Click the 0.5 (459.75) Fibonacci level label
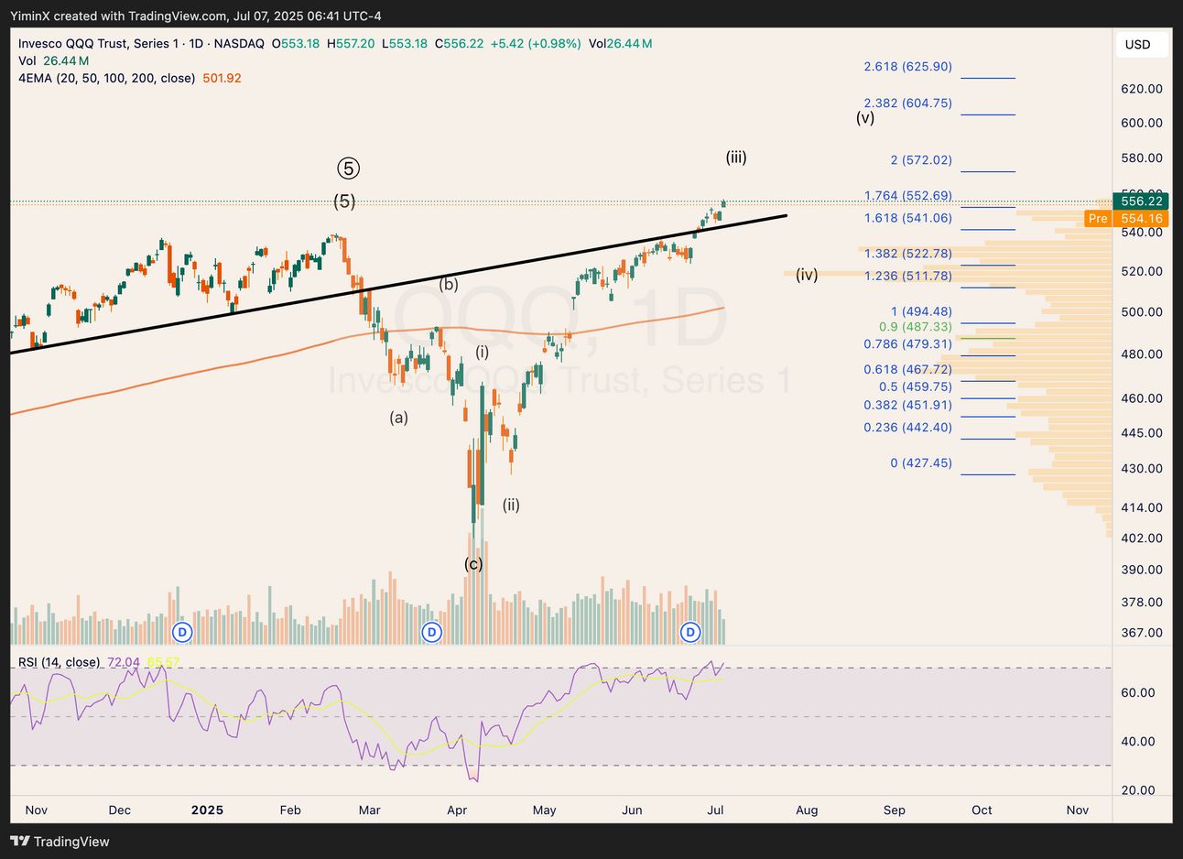 coord(915,387)
